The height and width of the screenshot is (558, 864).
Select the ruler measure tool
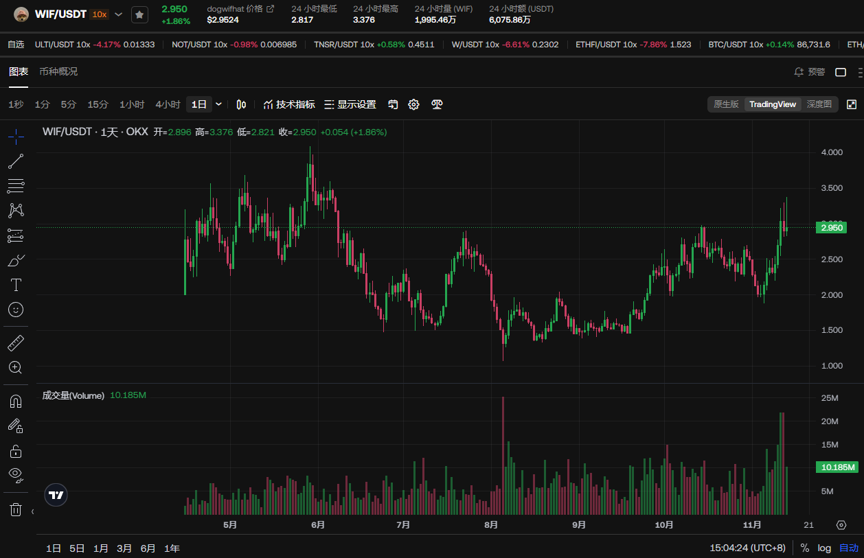(16, 342)
